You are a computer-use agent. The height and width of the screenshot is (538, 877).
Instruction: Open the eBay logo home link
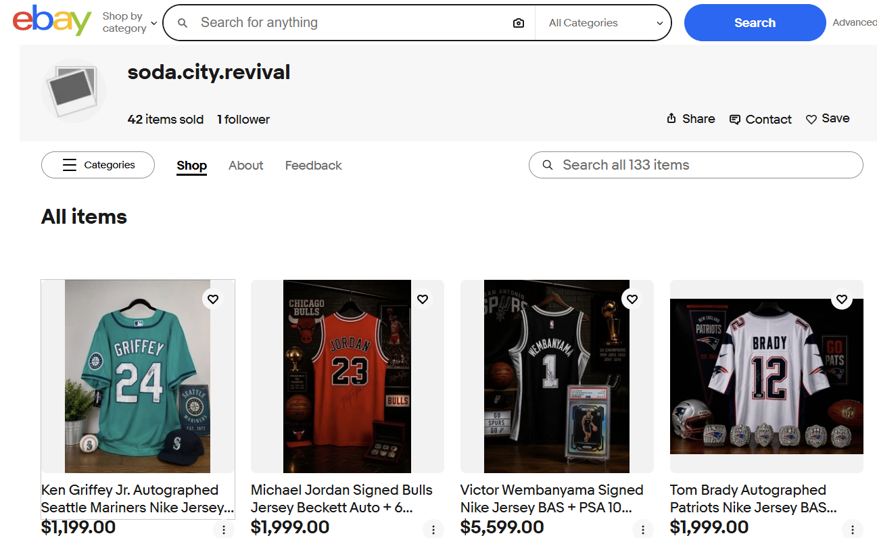[52, 21]
